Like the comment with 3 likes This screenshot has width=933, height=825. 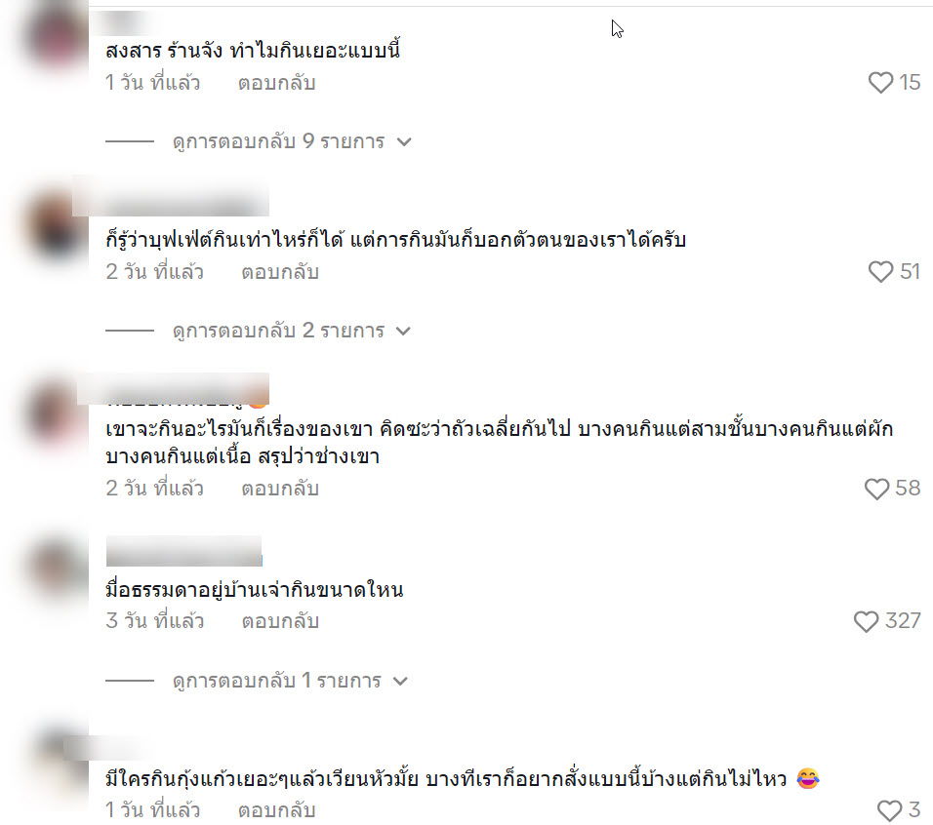point(889,810)
